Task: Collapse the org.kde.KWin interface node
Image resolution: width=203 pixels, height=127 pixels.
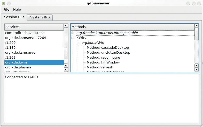Action: coord(78,43)
